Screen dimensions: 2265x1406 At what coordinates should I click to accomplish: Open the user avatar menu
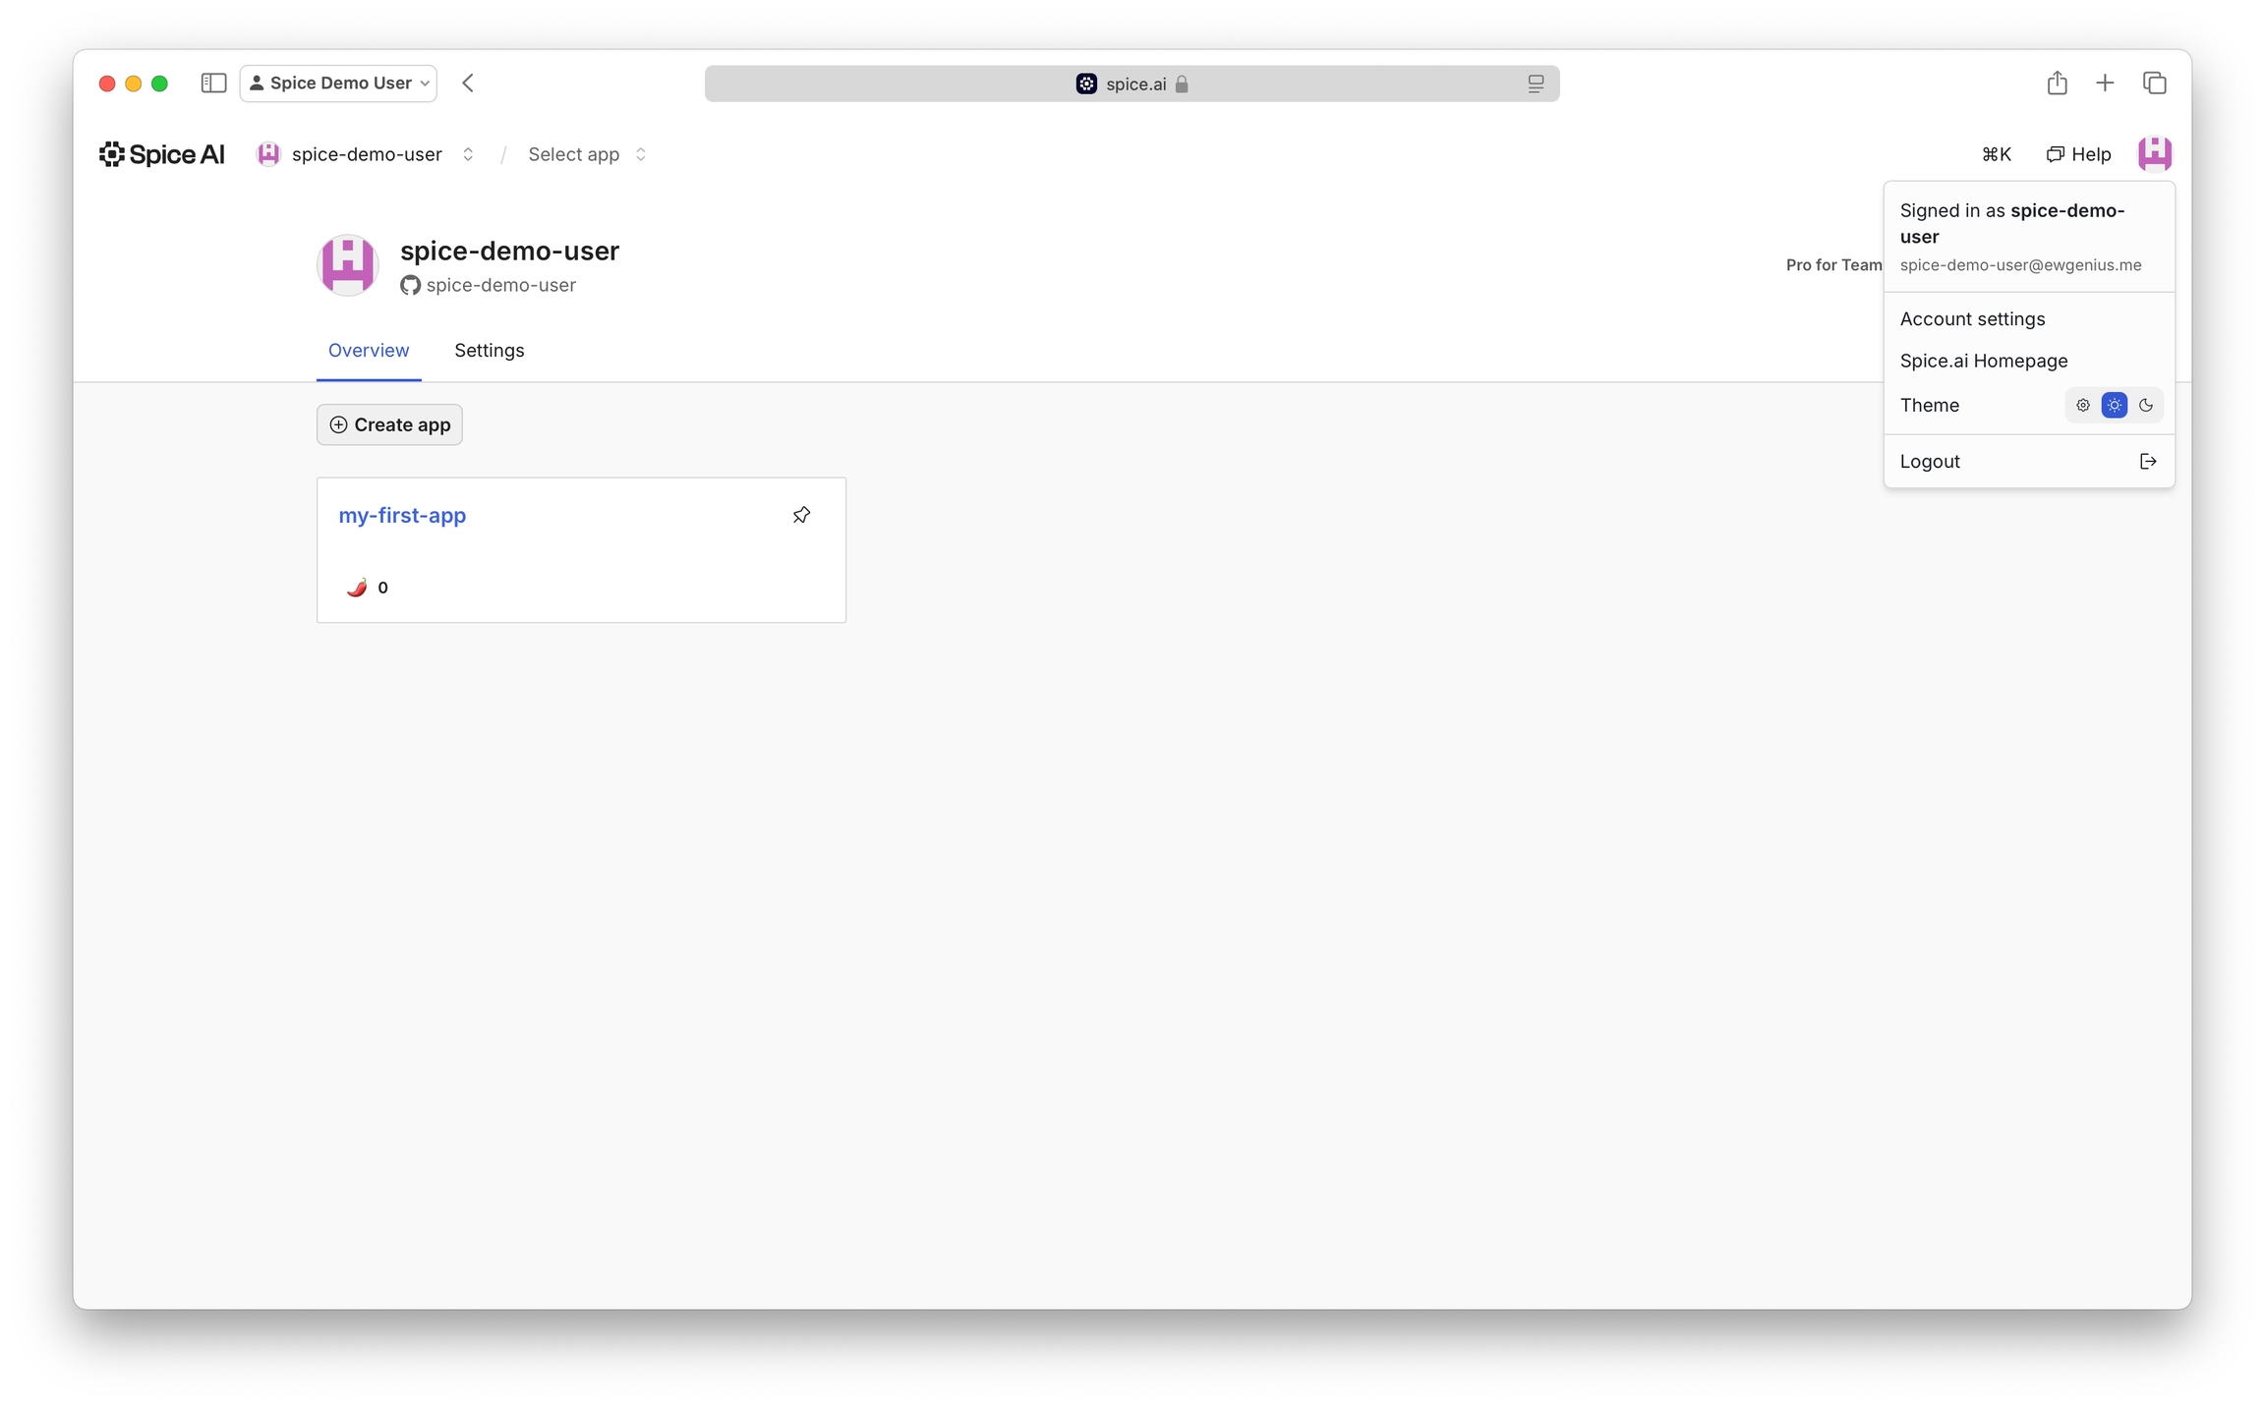point(2154,154)
